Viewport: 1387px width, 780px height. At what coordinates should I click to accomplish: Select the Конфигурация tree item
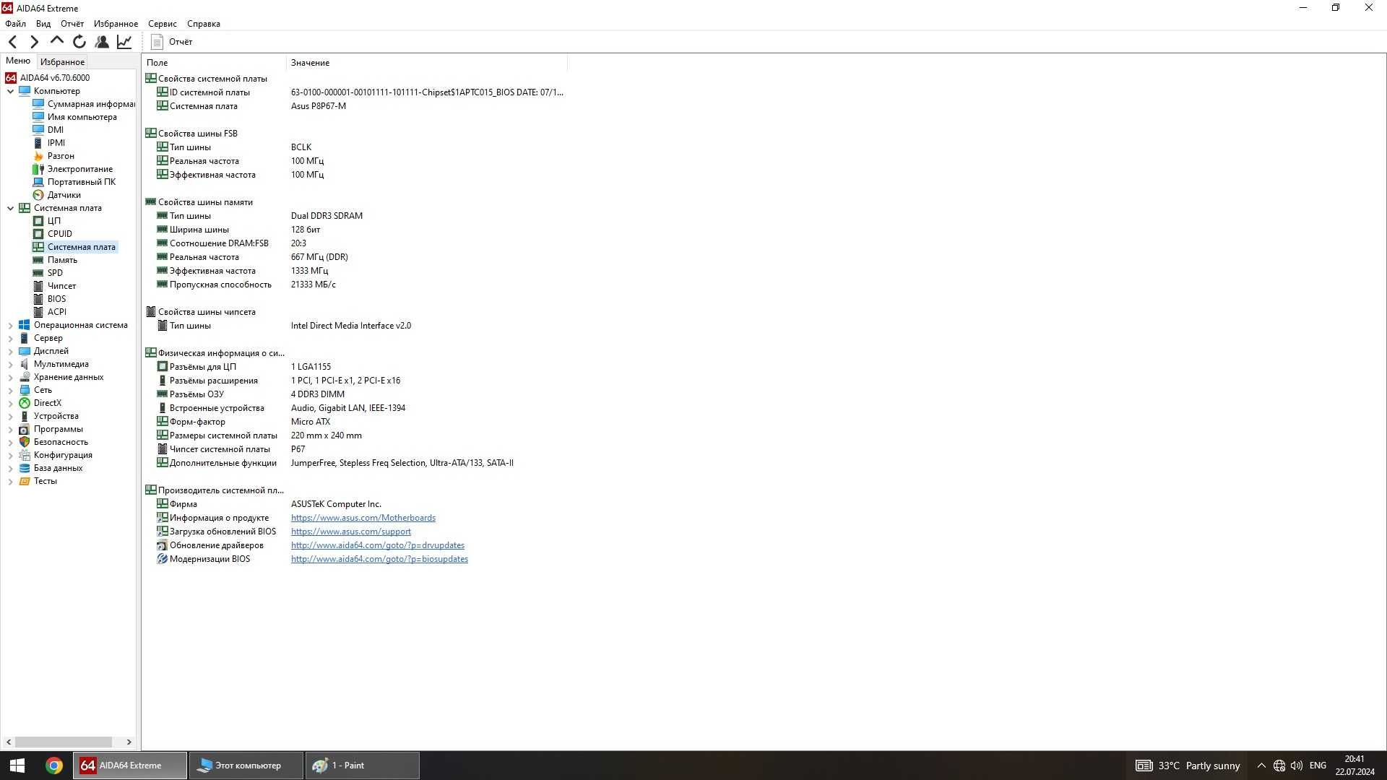point(63,455)
